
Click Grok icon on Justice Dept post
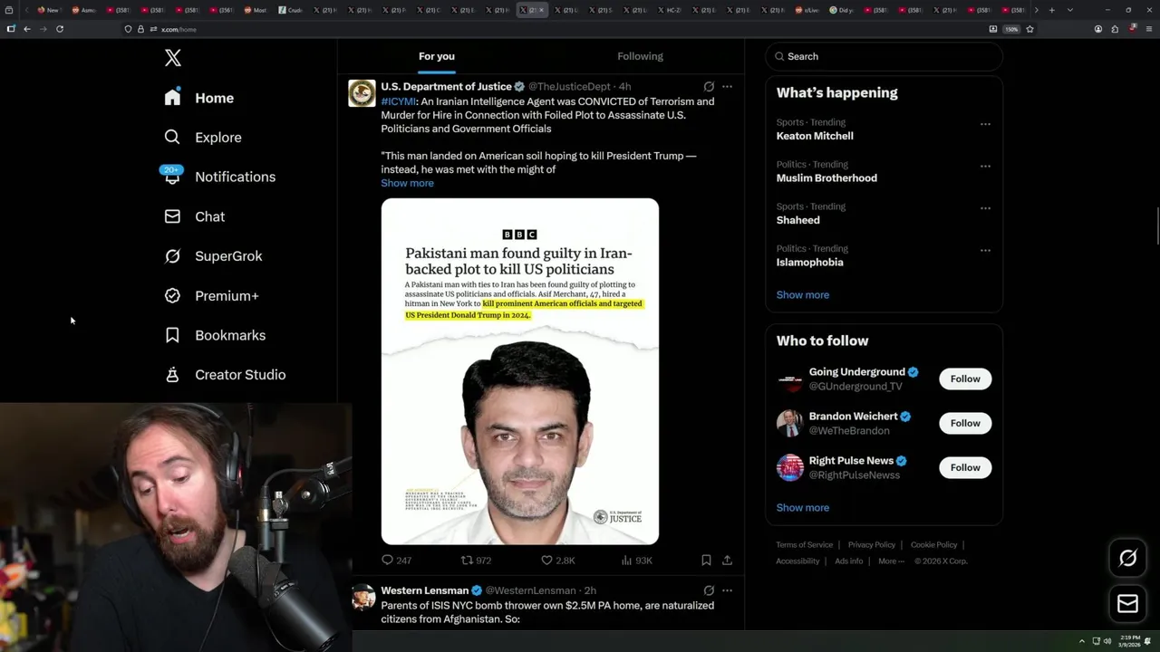tap(709, 87)
